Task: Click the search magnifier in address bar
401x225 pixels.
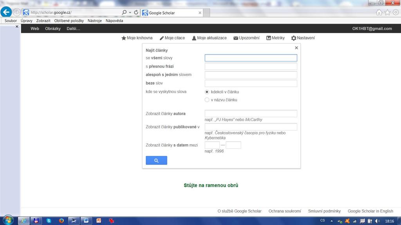Action: [x=124, y=12]
